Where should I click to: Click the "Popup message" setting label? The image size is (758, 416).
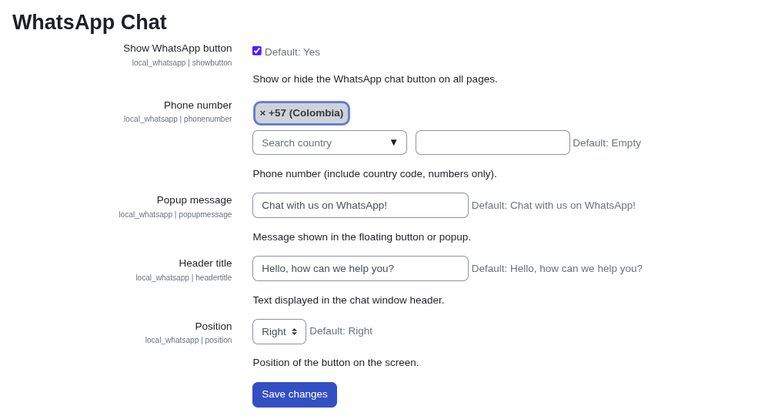(x=194, y=200)
